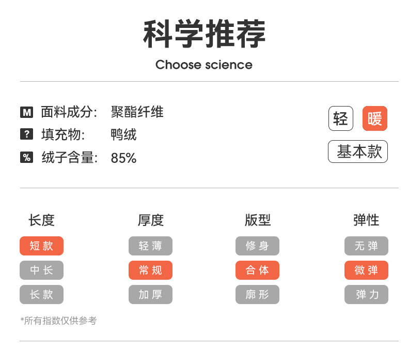Screen dimensions: 408x347
Task: Choose 微弹 elasticity option
Action: pyautogui.click(x=366, y=270)
